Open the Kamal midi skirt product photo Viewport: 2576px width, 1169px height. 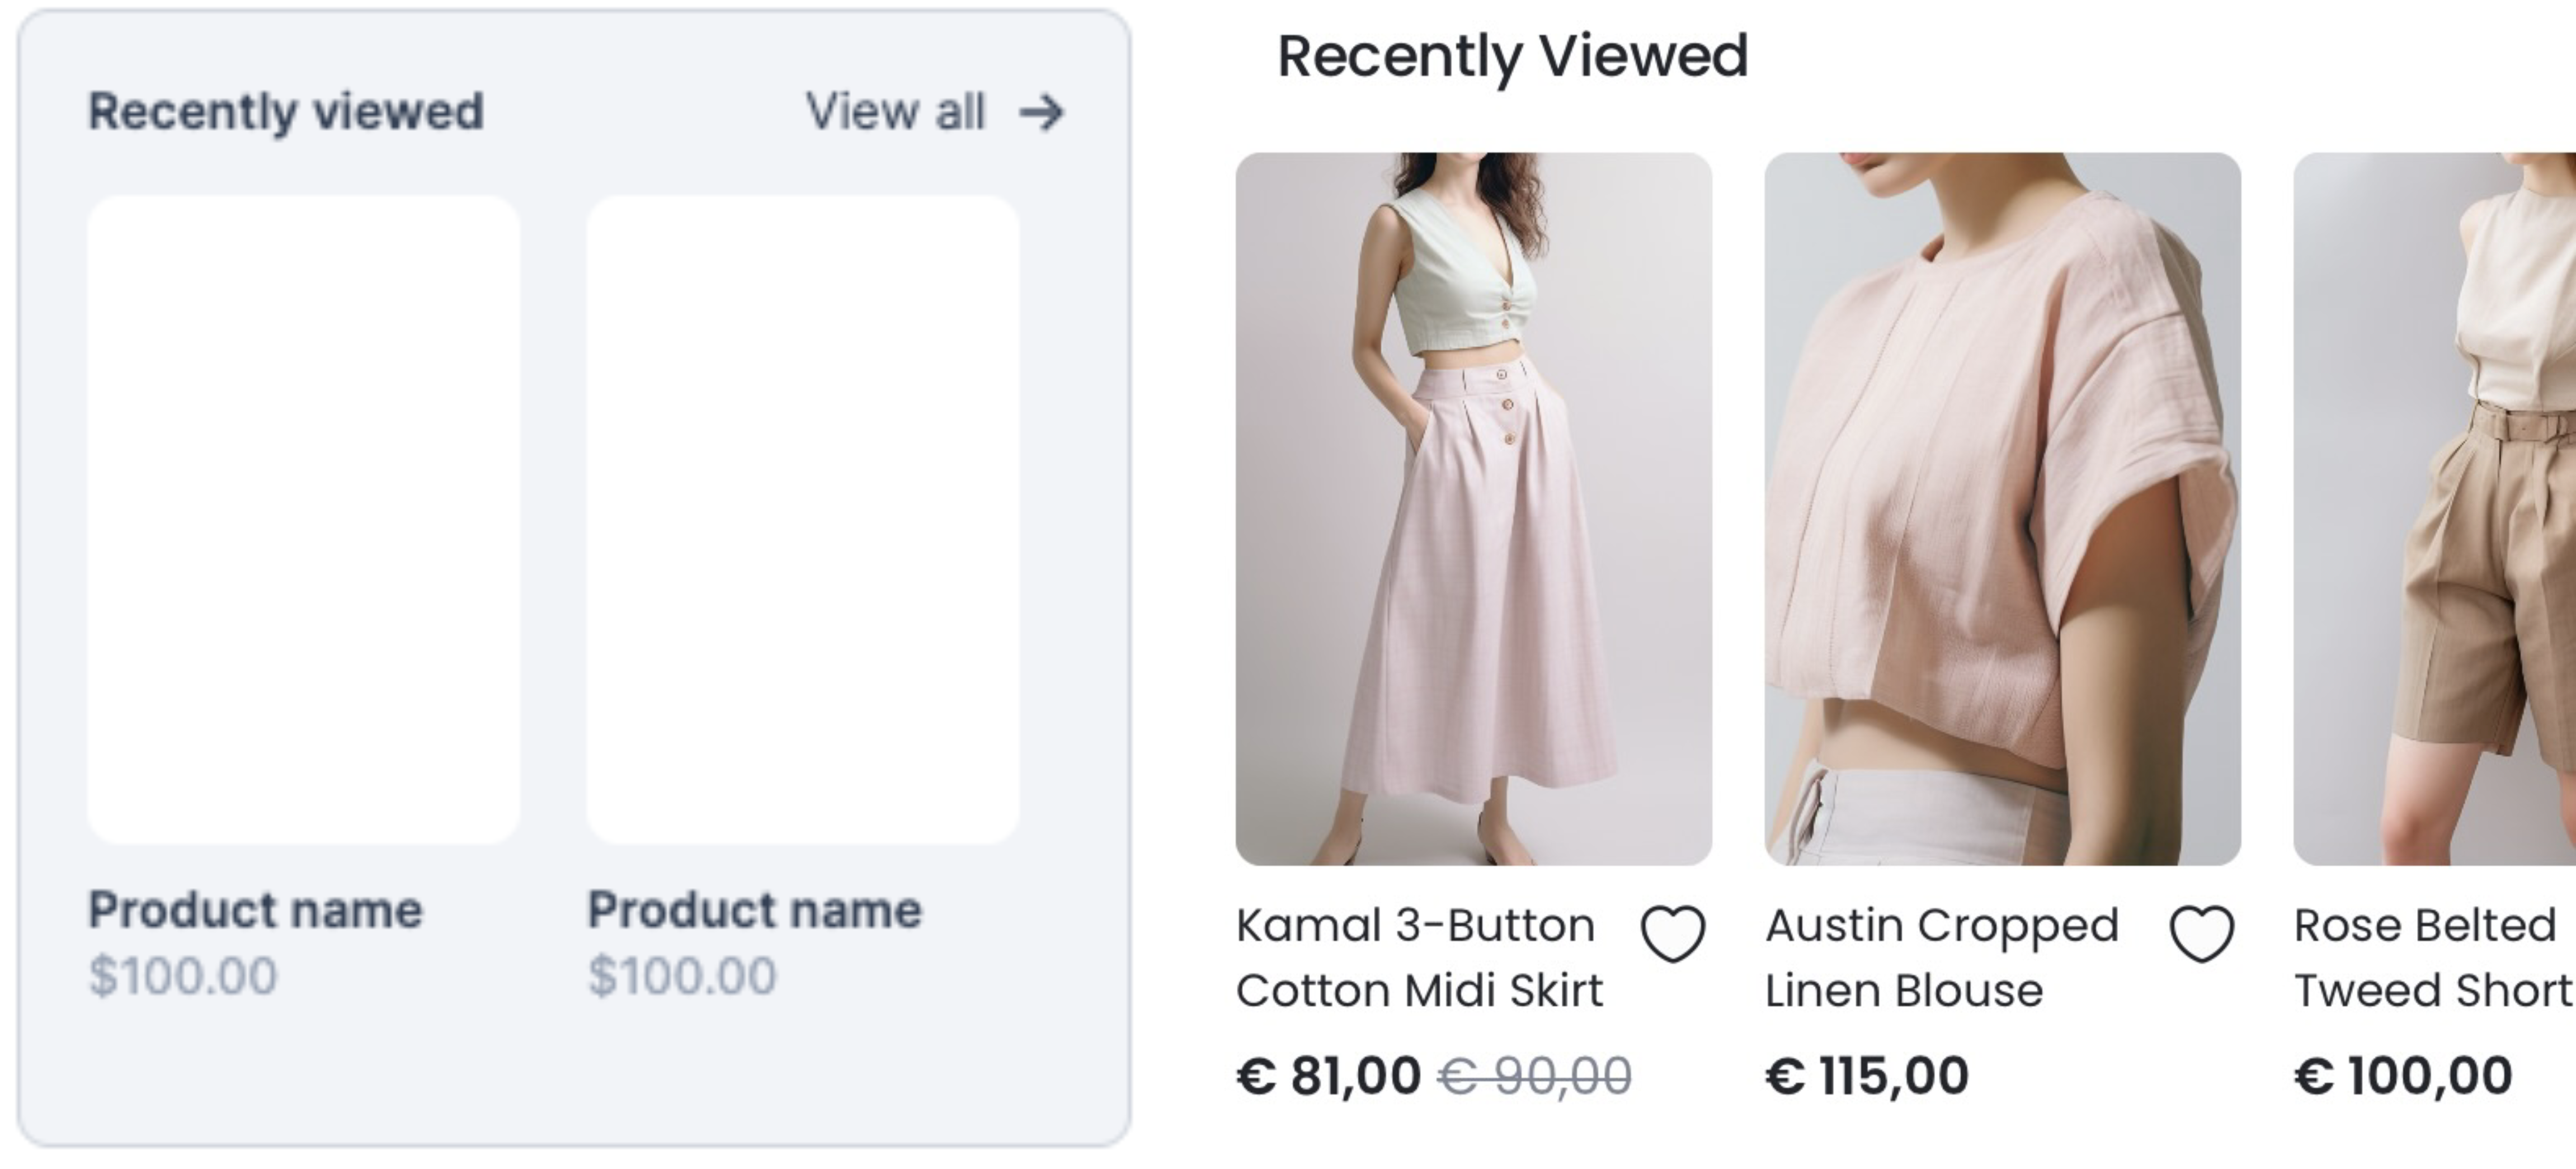click(x=1473, y=508)
